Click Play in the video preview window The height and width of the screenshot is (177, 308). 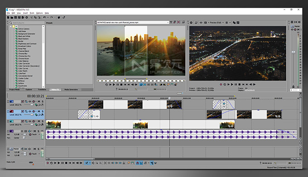(232, 84)
